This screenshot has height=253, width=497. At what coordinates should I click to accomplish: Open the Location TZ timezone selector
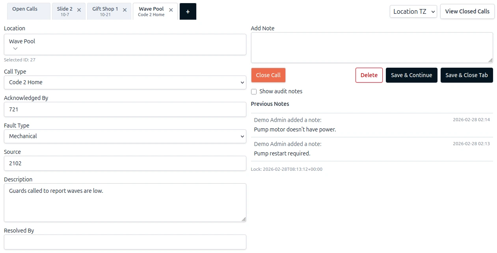(413, 12)
